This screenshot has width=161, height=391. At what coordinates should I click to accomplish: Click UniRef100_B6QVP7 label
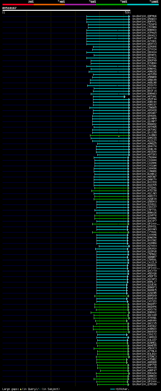pos(144,304)
